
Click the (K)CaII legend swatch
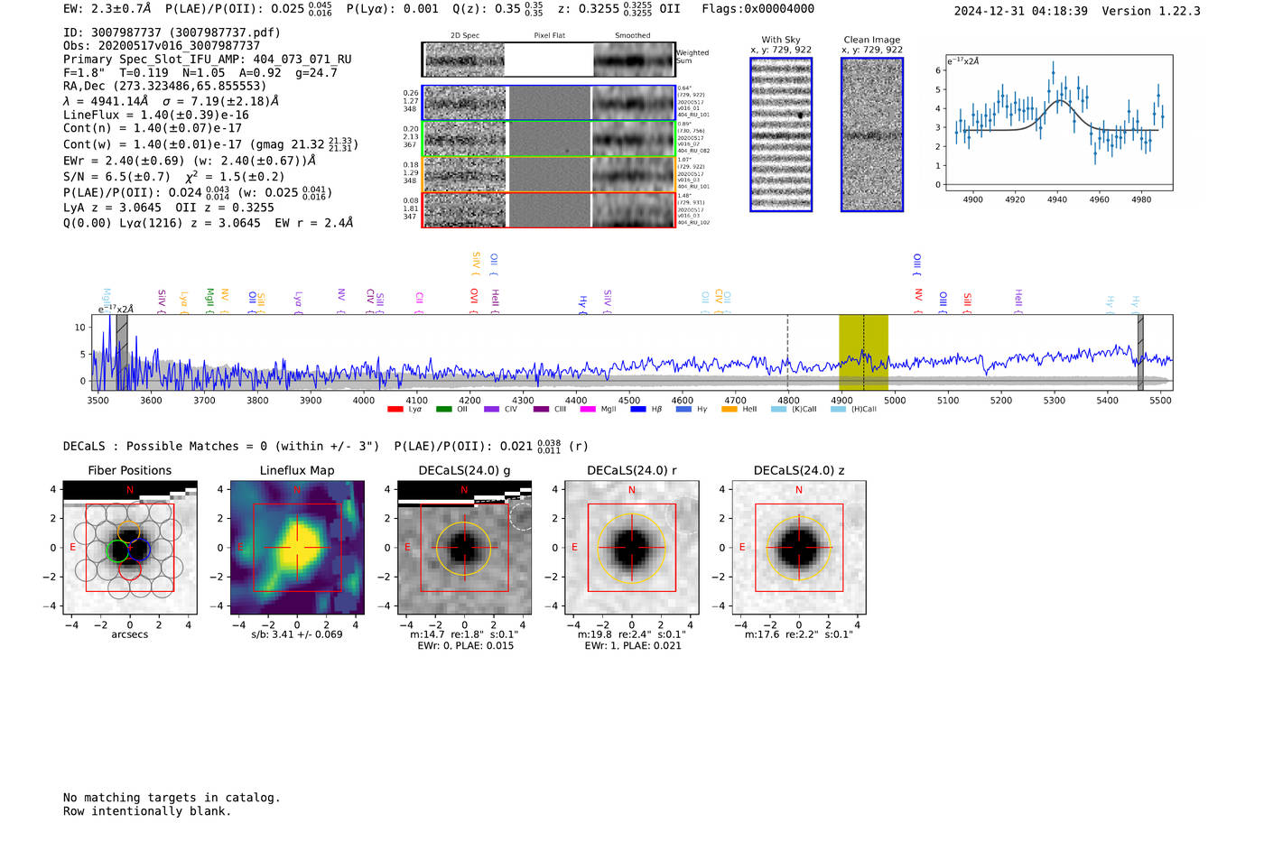(778, 410)
